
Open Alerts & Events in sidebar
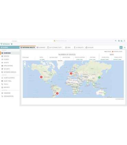[x=9, y=78]
